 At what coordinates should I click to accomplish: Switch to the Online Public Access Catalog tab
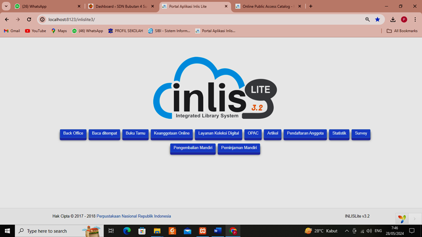point(267,7)
